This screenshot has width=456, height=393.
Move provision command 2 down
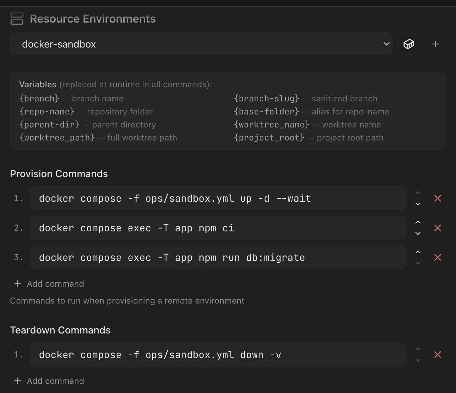(x=418, y=233)
